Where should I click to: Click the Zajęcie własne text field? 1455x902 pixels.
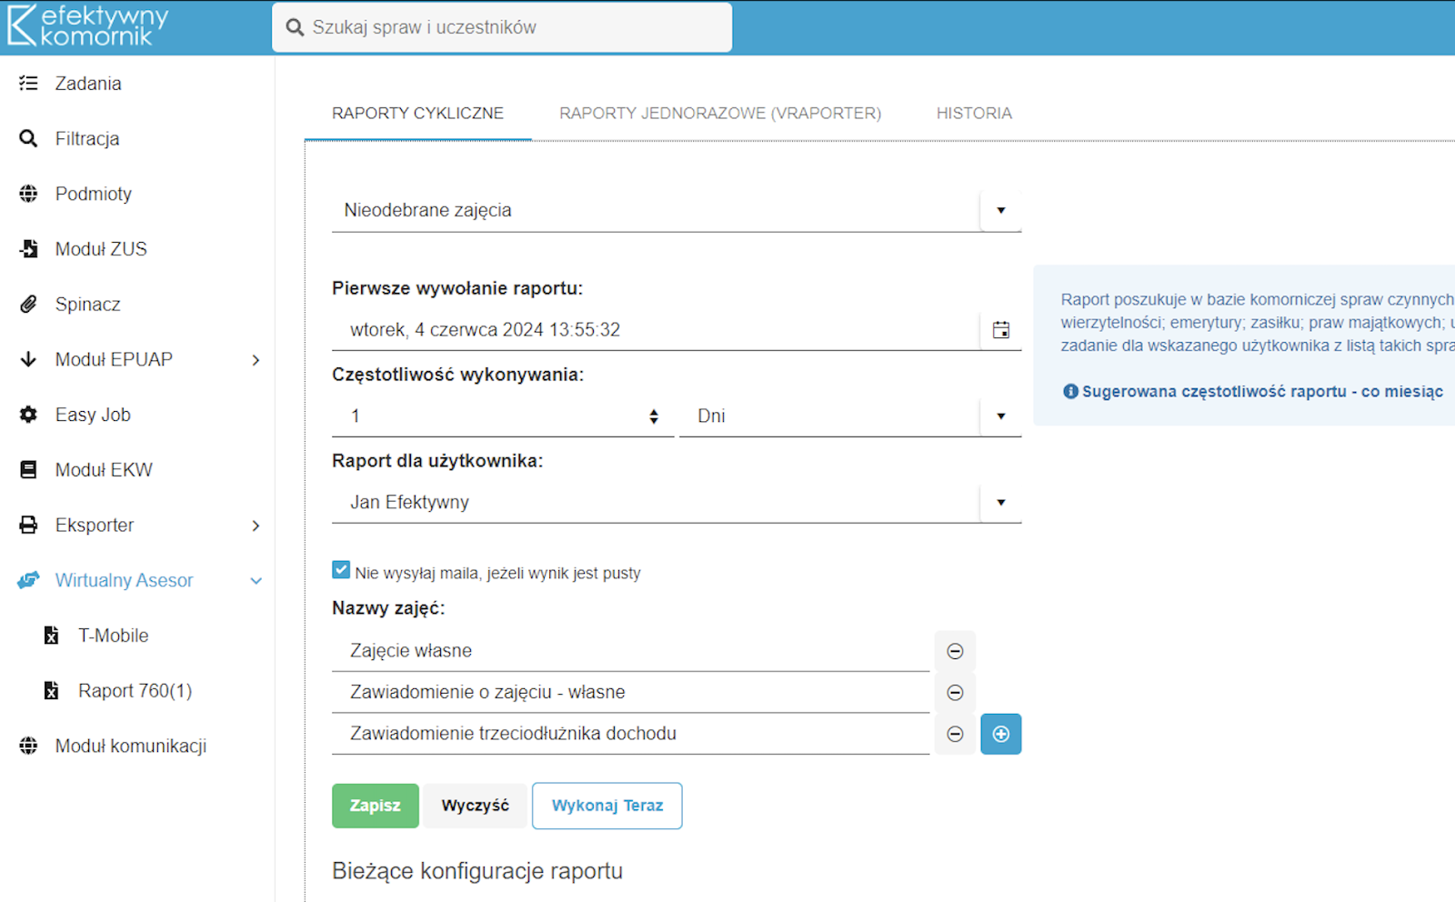[x=630, y=651]
